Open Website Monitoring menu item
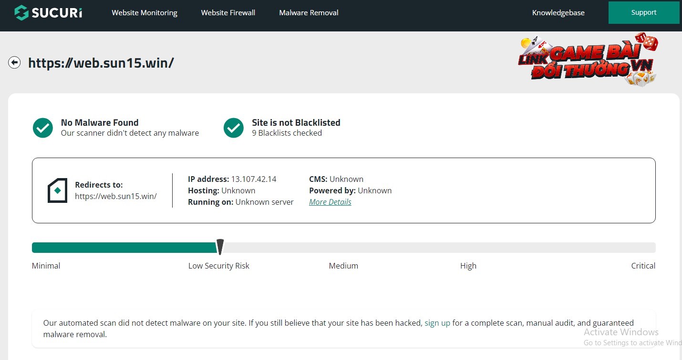Image resolution: width=682 pixels, height=360 pixels. (x=145, y=13)
